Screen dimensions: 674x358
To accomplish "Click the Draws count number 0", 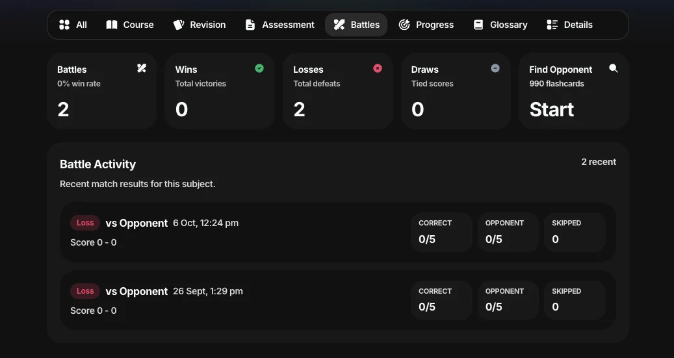I will point(417,110).
